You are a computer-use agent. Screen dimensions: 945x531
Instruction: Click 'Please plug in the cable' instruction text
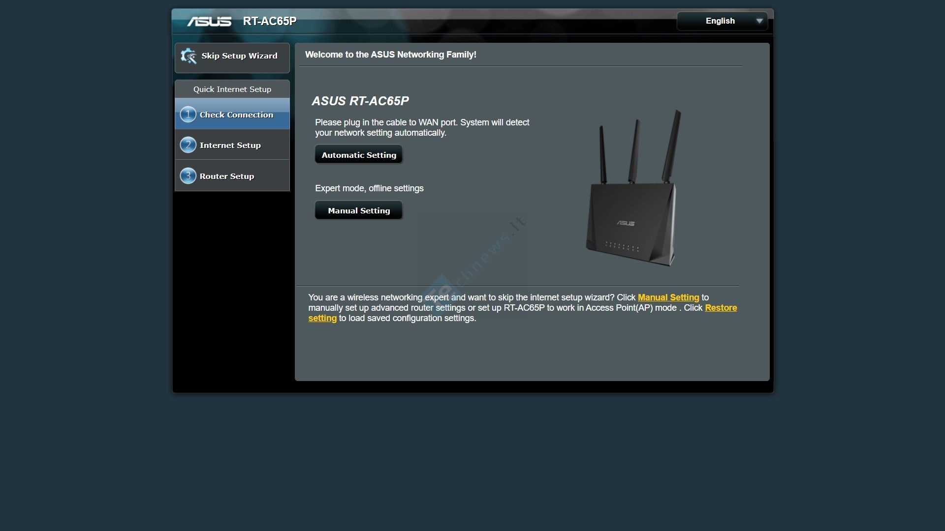tap(422, 127)
